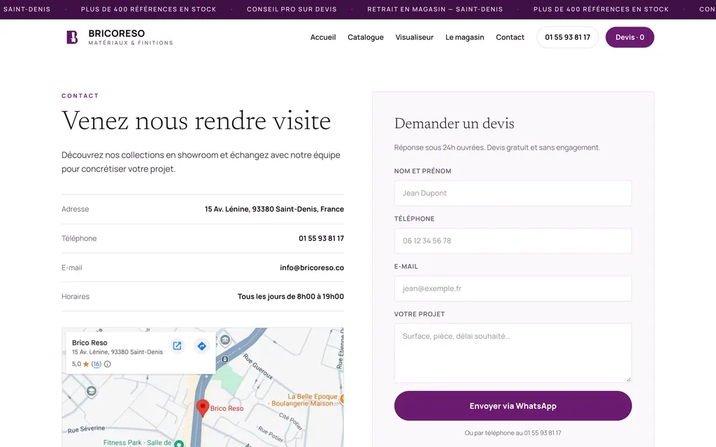Click the text Ou par téléphone au 01 55 93 81 17
Screen dimensions: 716x447
[x=513, y=433]
